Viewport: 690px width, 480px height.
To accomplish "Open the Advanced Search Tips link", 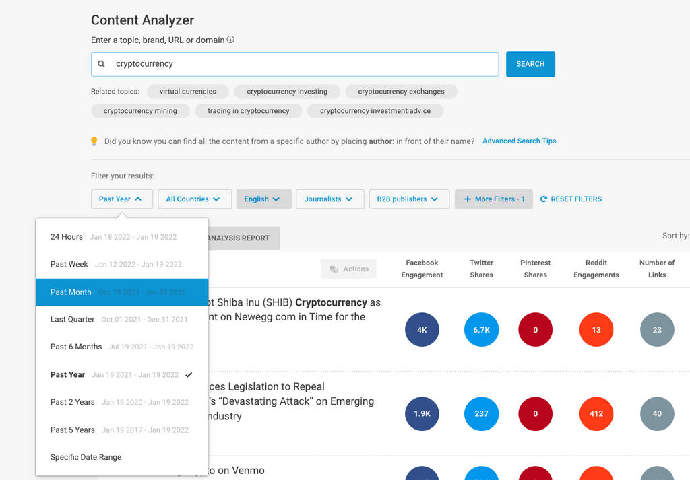I will click(519, 141).
